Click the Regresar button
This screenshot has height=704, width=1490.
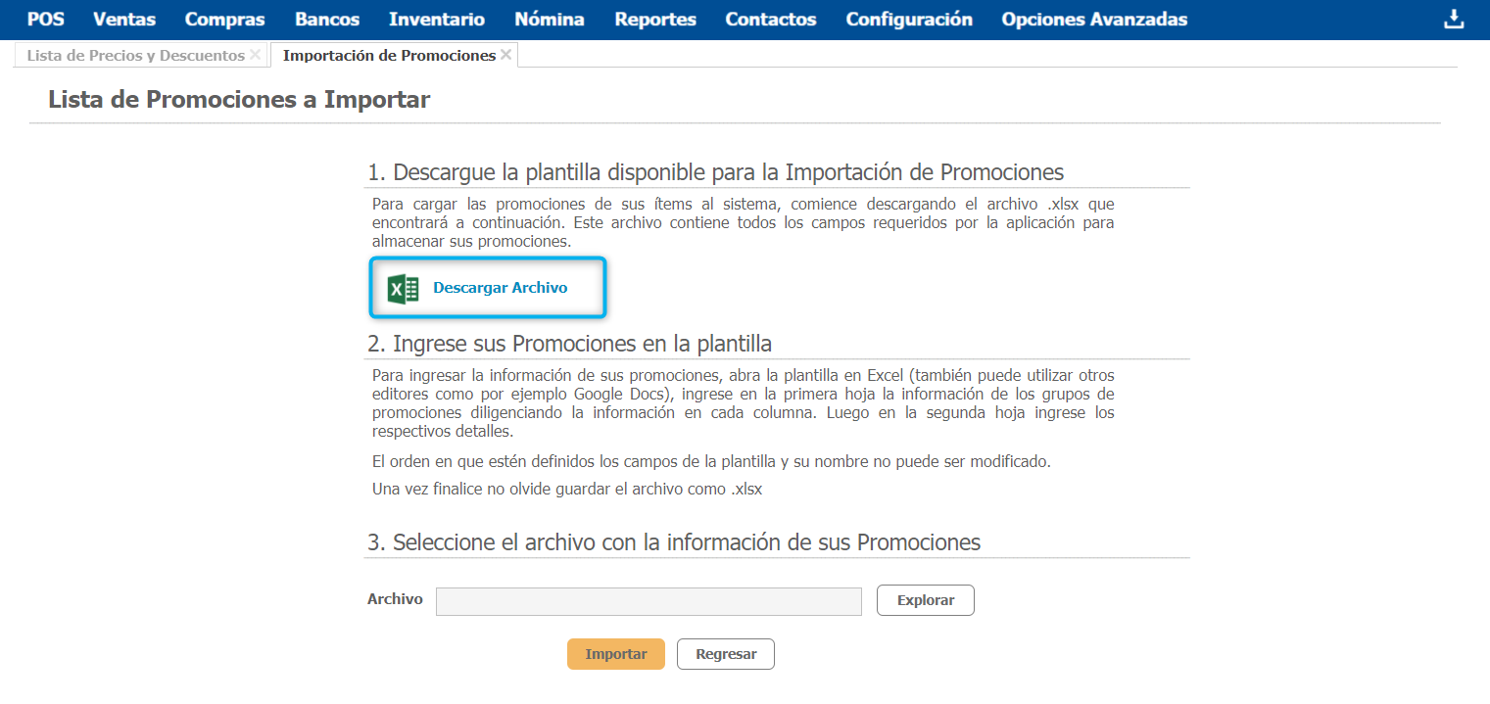click(725, 654)
